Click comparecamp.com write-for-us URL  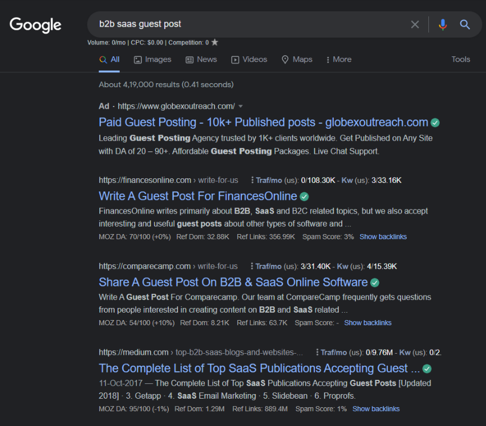tap(168, 266)
